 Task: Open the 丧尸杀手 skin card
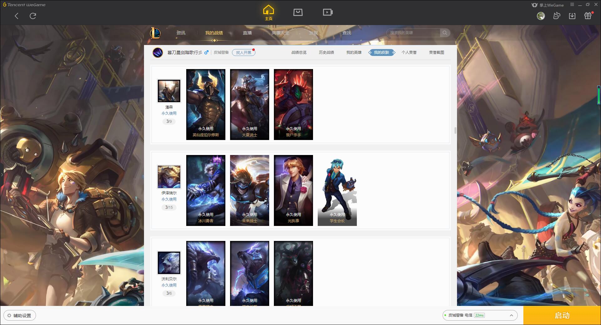pyautogui.click(x=293, y=104)
